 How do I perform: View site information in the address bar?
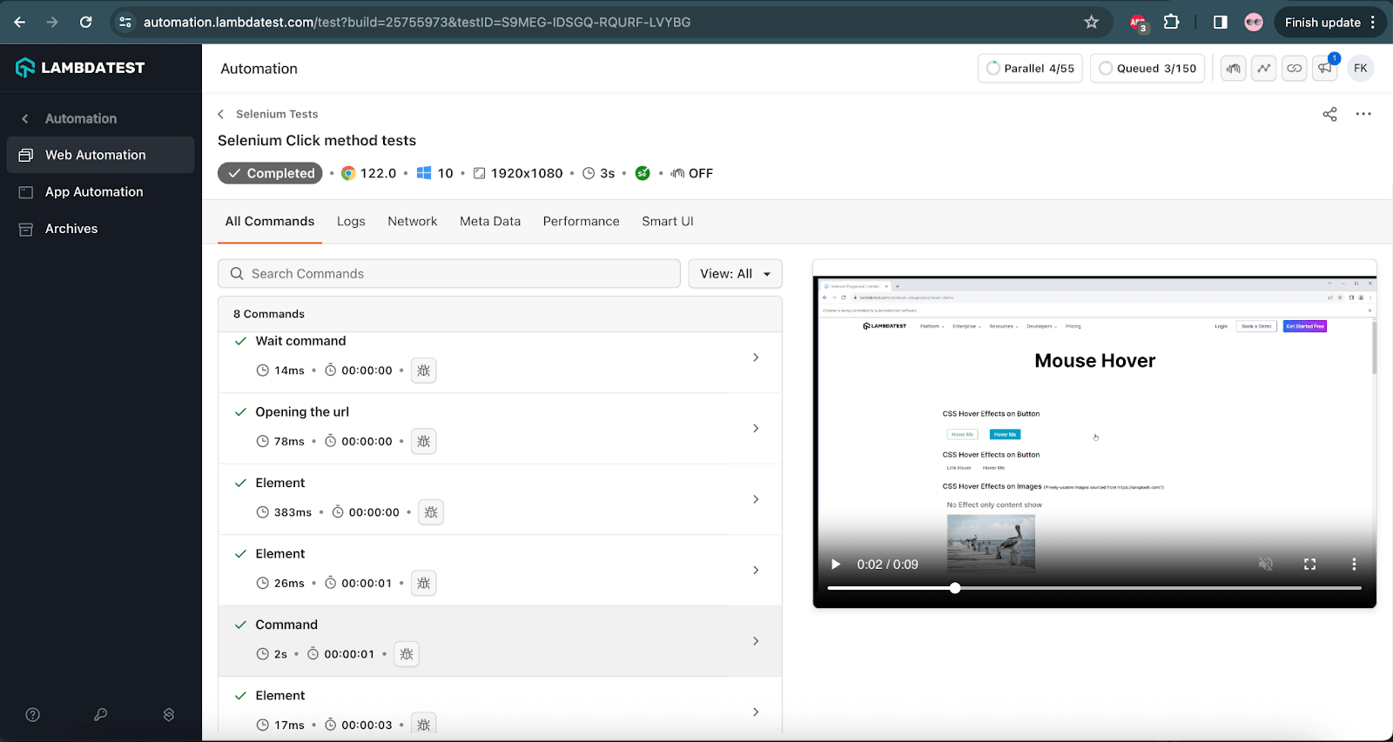[125, 23]
